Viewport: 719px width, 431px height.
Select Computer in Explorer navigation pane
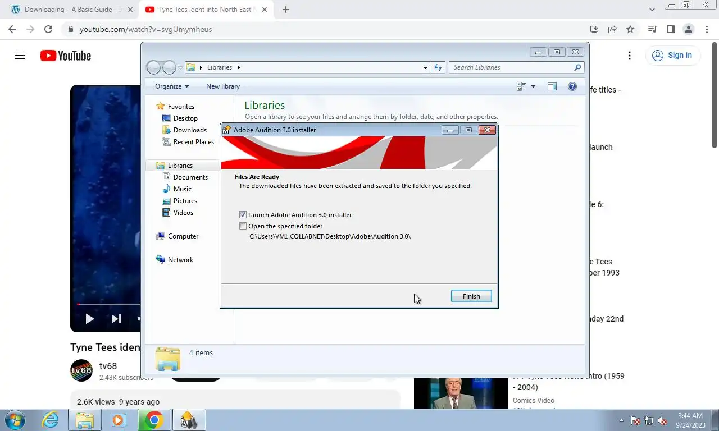pyautogui.click(x=183, y=236)
